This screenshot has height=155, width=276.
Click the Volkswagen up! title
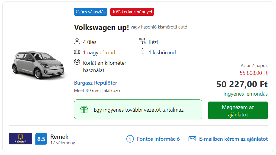point(101,28)
